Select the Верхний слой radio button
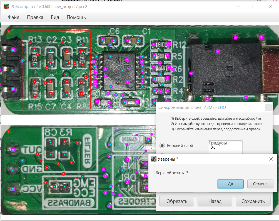This screenshot has width=279, height=221. click(162, 146)
